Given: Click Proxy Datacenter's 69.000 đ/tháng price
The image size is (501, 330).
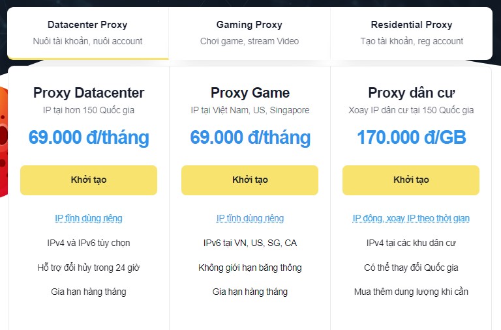Looking at the screenshot, I should point(89,137).
